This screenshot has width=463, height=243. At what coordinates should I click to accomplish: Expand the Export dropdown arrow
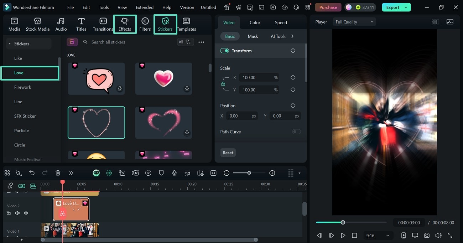(x=406, y=7)
